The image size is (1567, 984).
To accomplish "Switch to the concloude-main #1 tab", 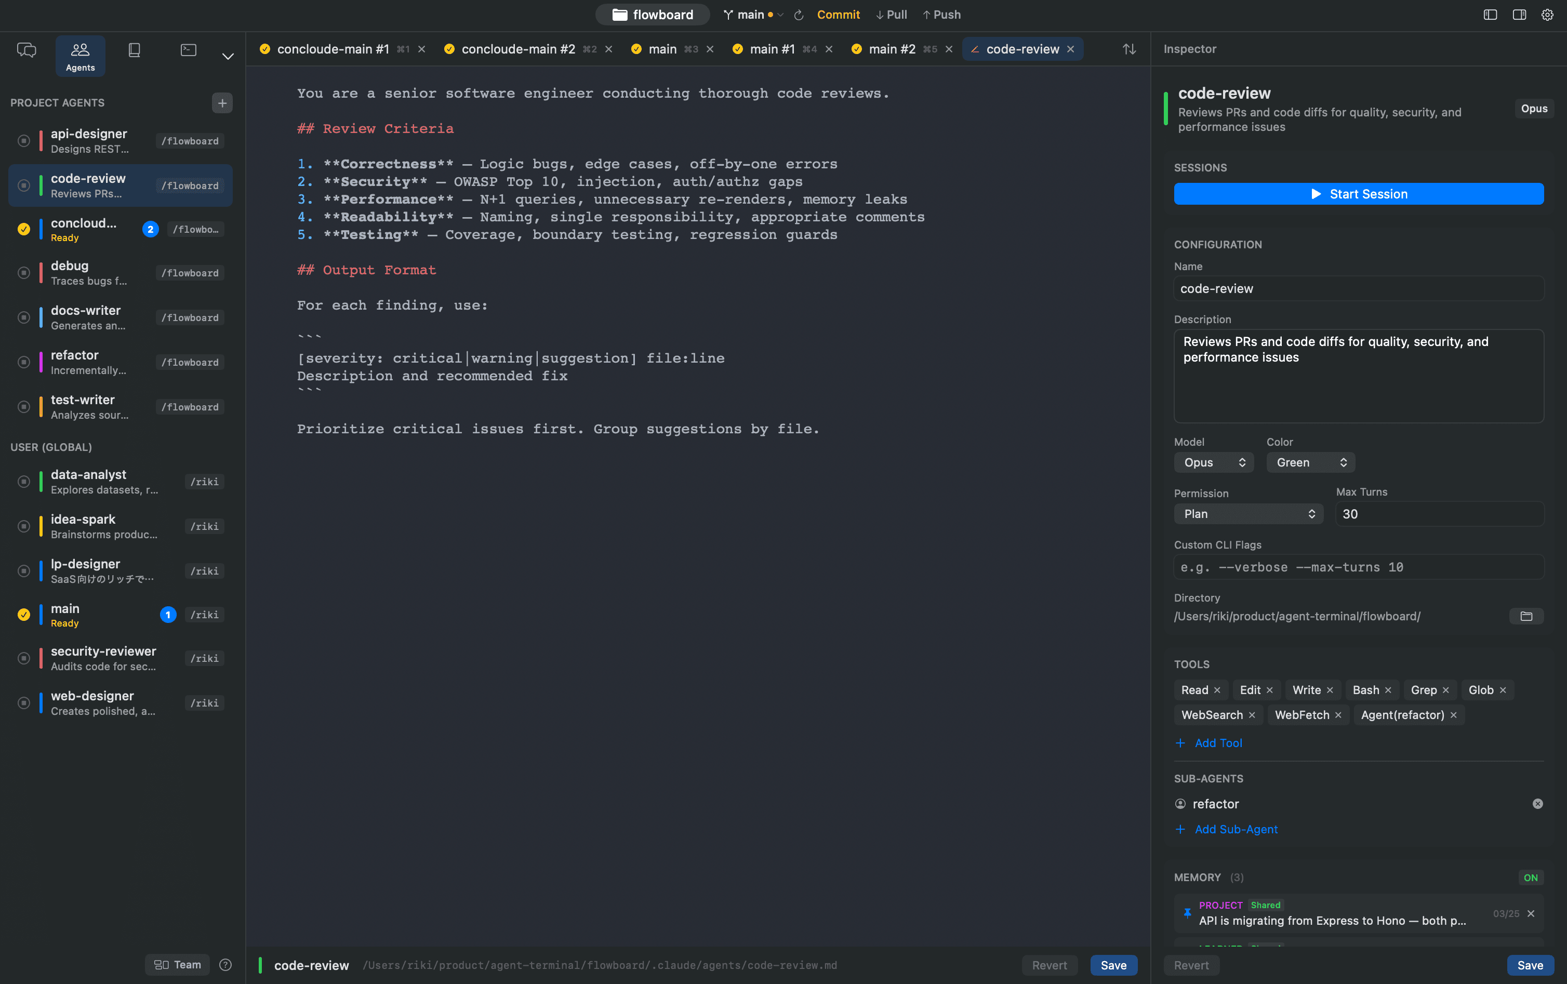I will (333, 49).
